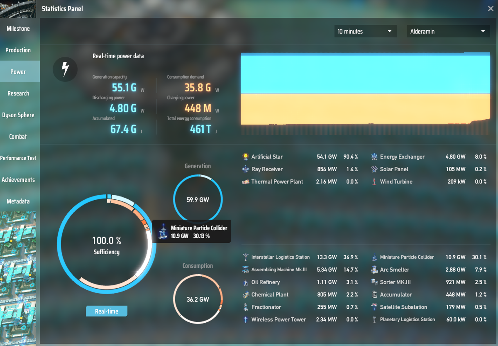The height and width of the screenshot is (346, 498).
Task: Click the Interstellar Logistics Station icon
Action: click(245, 257)
